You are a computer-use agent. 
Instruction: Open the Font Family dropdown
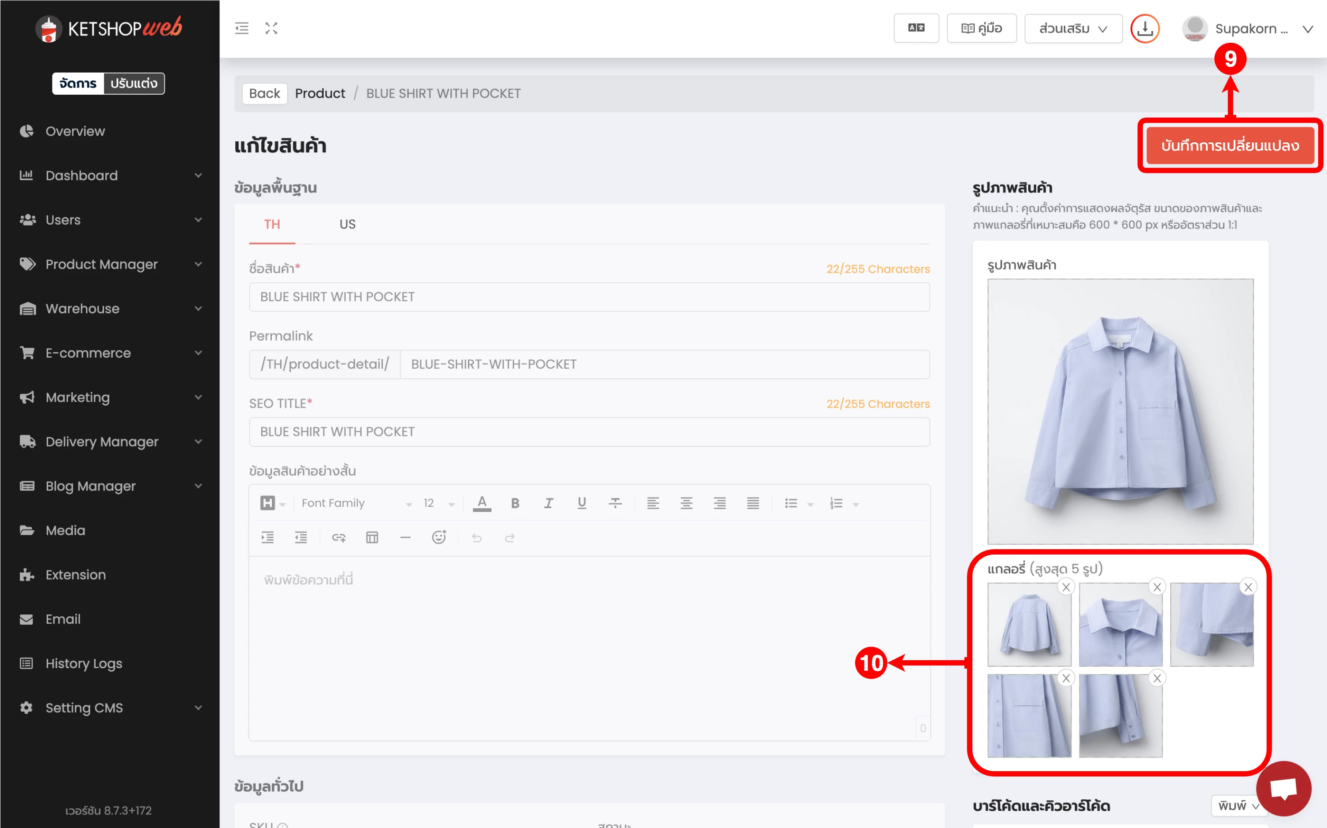tap(356, 503)
